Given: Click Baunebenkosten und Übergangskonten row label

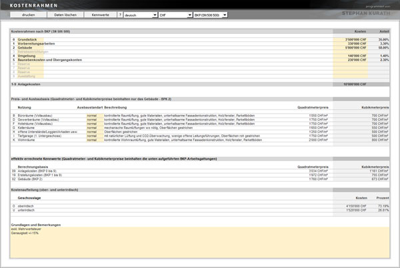Looking at the screenshot, I should (50, 60).
